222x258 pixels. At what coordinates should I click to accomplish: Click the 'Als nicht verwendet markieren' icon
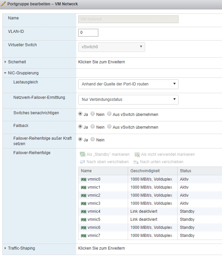137,154
